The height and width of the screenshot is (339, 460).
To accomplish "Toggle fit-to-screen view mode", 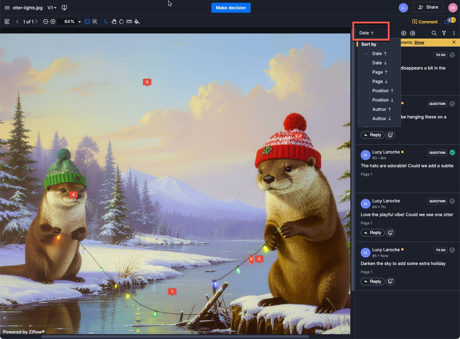I will [87, 22].
